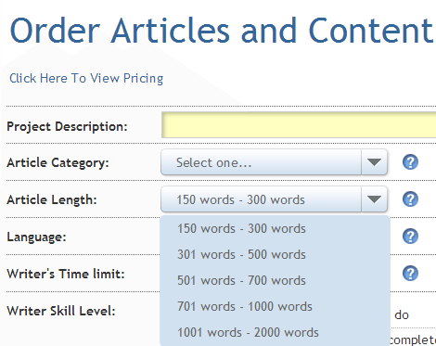Open the help icon beside Language
This screenshot has height=346, width=436.
point(410,237)
